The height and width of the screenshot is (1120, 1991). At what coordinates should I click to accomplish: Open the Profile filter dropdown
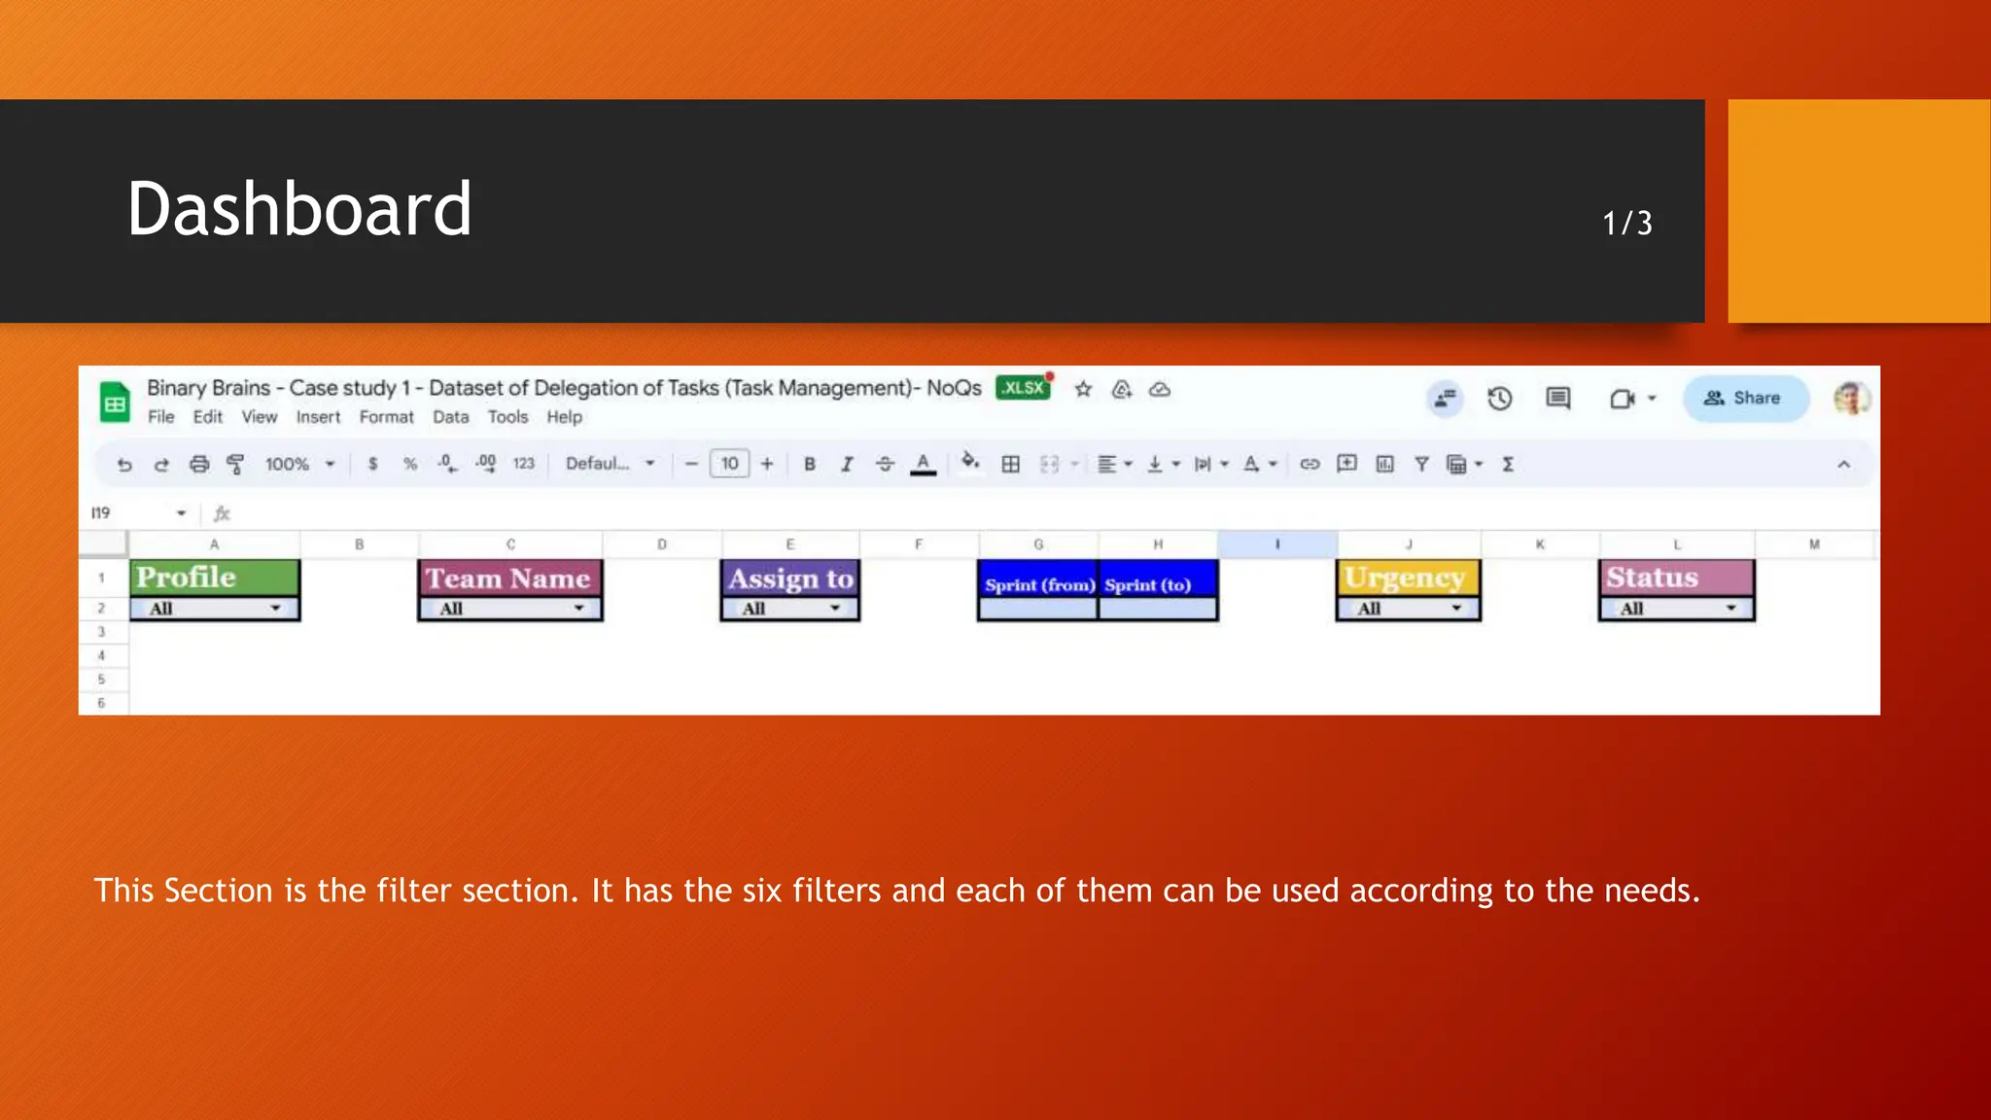tap(275, 609)
